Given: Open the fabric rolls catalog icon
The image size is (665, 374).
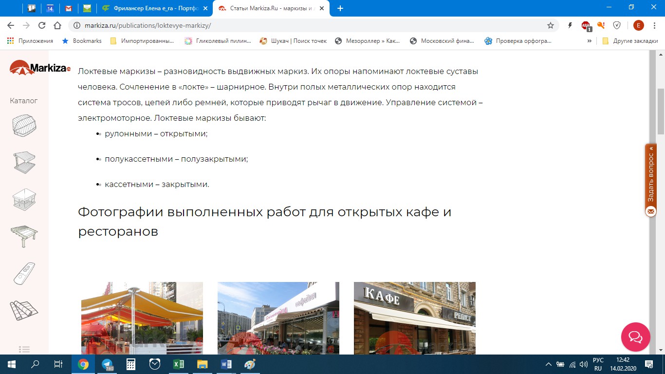Looking at the screenshot, I should coord(24,311).
